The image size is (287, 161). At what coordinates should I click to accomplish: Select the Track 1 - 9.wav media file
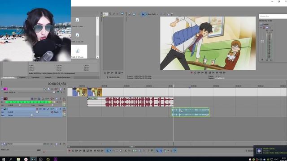77,22
